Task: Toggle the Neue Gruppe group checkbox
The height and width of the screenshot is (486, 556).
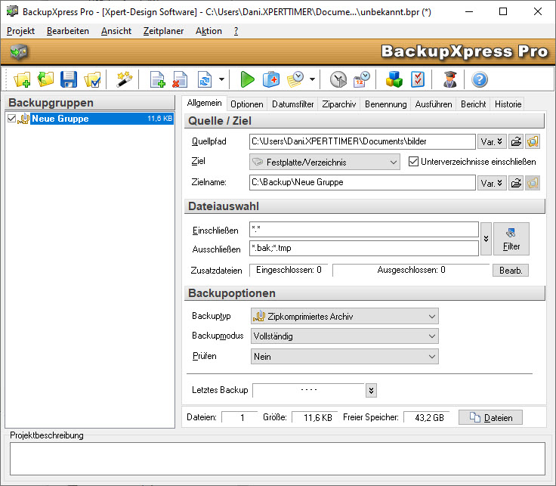Action: point(11,119)
